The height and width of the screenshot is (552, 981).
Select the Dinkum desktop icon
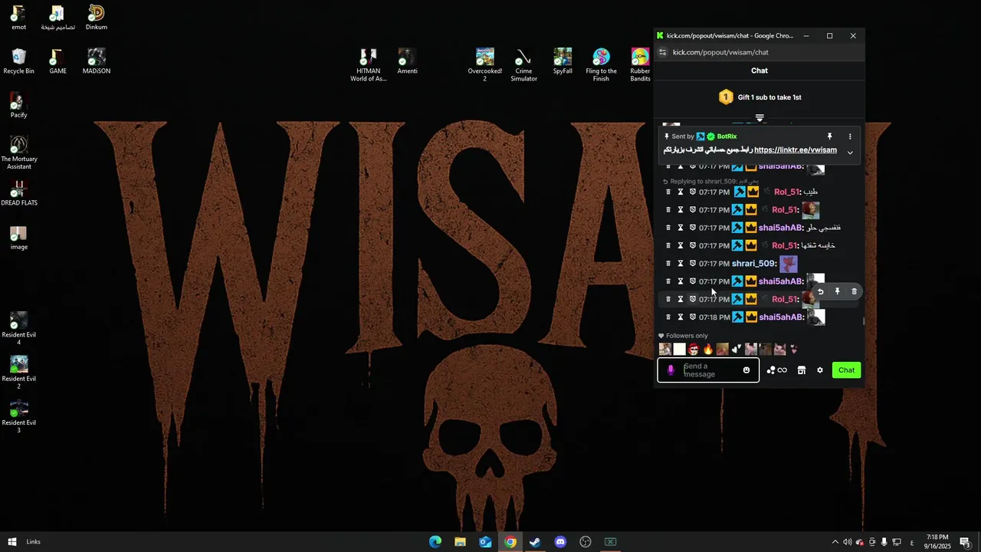pos(97,18)
